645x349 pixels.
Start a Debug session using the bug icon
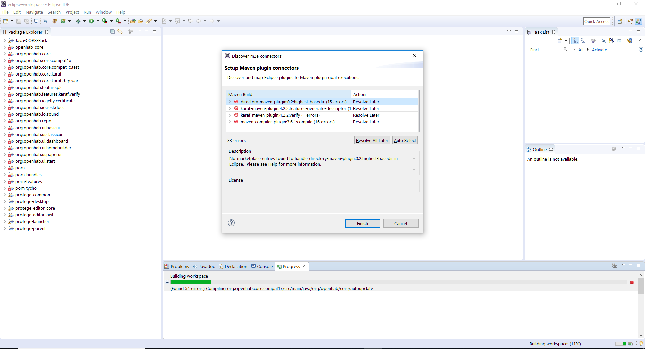(78, 21)
